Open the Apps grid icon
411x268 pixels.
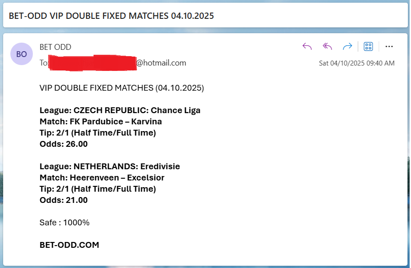[368, 47]
